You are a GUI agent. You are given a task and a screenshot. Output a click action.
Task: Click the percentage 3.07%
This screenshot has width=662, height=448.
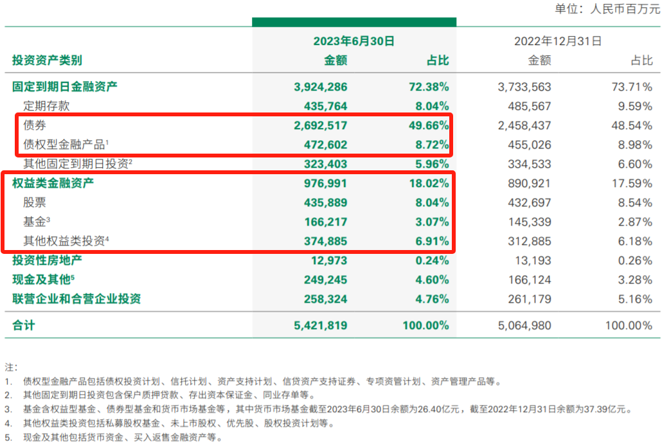[432, 222]
